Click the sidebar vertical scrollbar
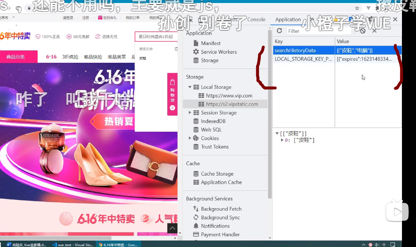The height and width of the screenshot is (247, 416). tap(270, 114)
